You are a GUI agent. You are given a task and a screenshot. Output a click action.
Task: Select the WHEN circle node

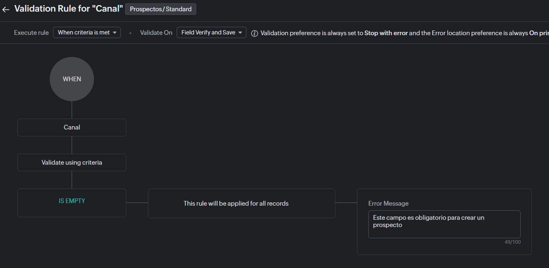(72, 79)
